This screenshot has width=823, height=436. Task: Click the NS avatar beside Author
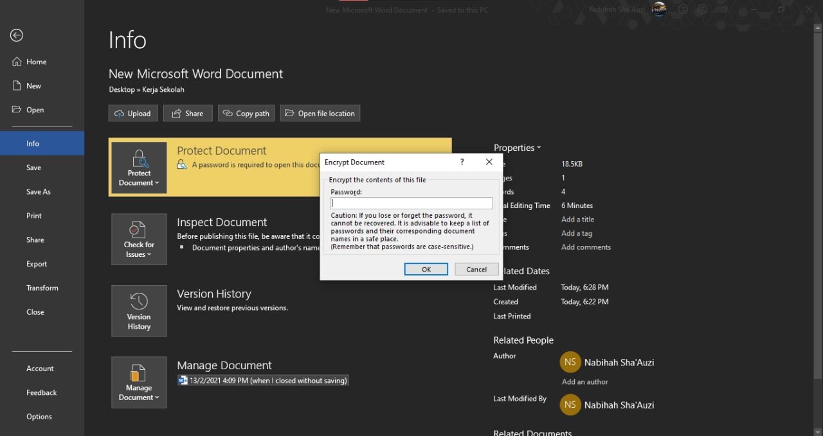pos(570,362)
